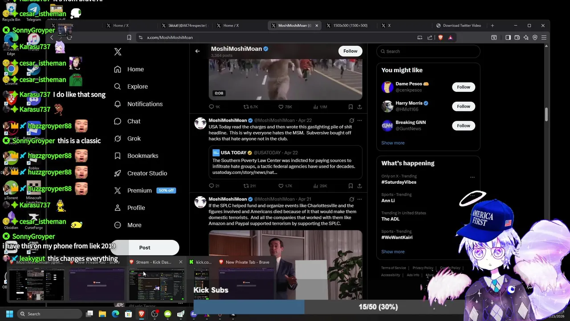Reply to USA Today tweet with 21 replies

coord(214,186)
